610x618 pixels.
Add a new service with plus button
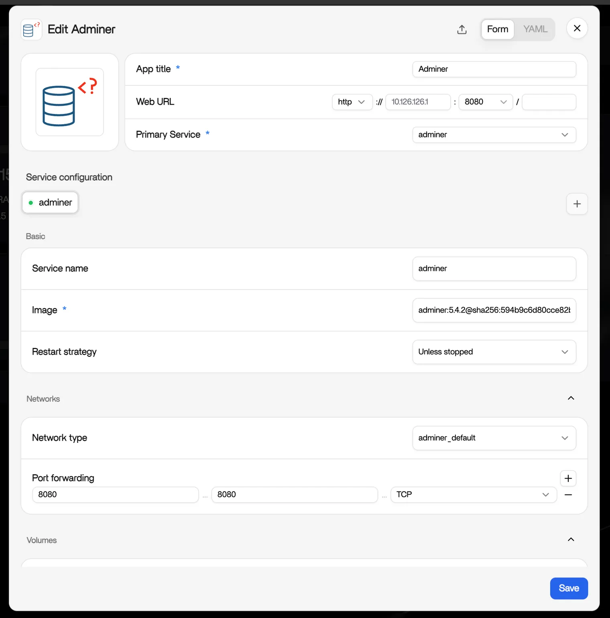pos(577,204)
